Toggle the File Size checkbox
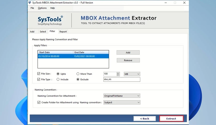216x125 pixels. 39,74
